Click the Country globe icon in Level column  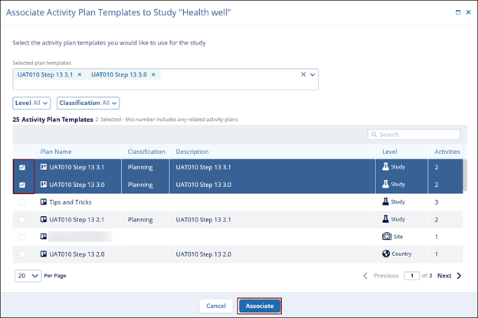[x=386, y=254]
